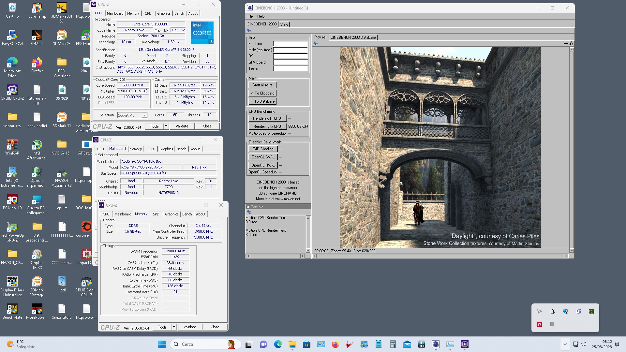Screen dimensions: 626x352
Task: Open Windows Security tray icon
Action: pyautogui.click(x=565, y=311)
